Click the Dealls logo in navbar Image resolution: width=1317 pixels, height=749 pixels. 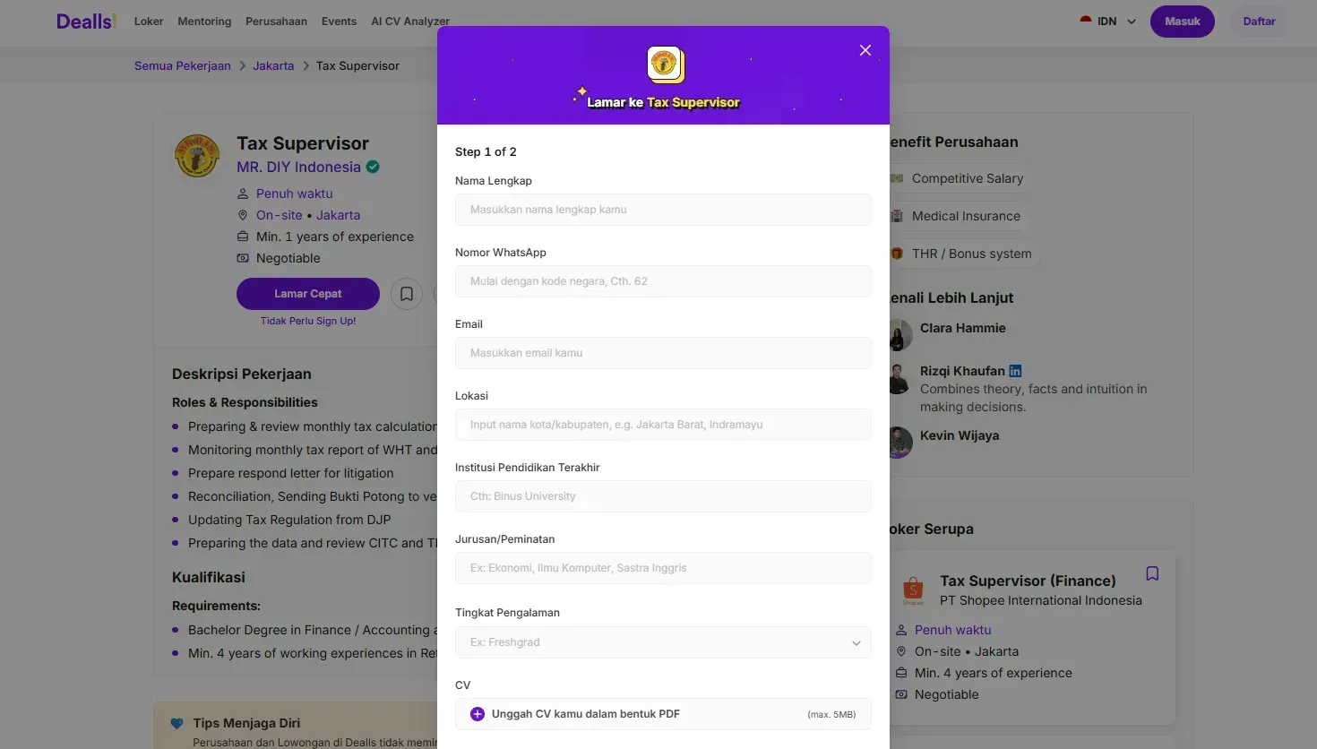coord(86,22)
